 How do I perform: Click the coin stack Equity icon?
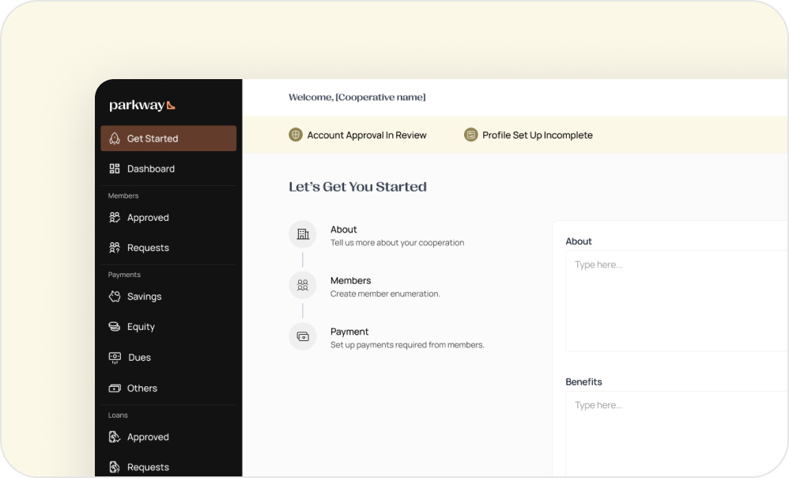tap(115, 327)
